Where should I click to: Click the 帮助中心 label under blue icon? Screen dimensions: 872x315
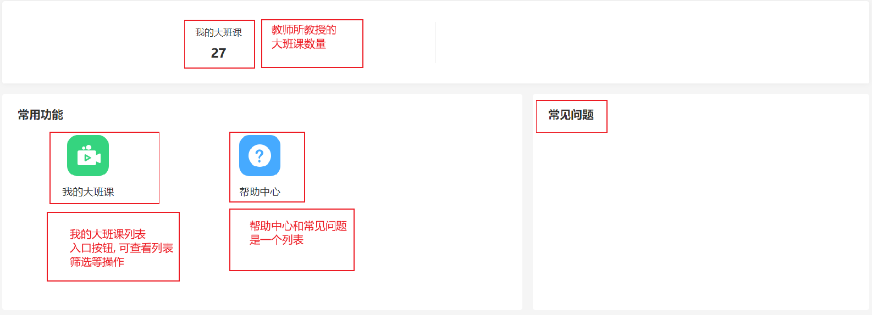pyautogui.click(x=260, y=192)
